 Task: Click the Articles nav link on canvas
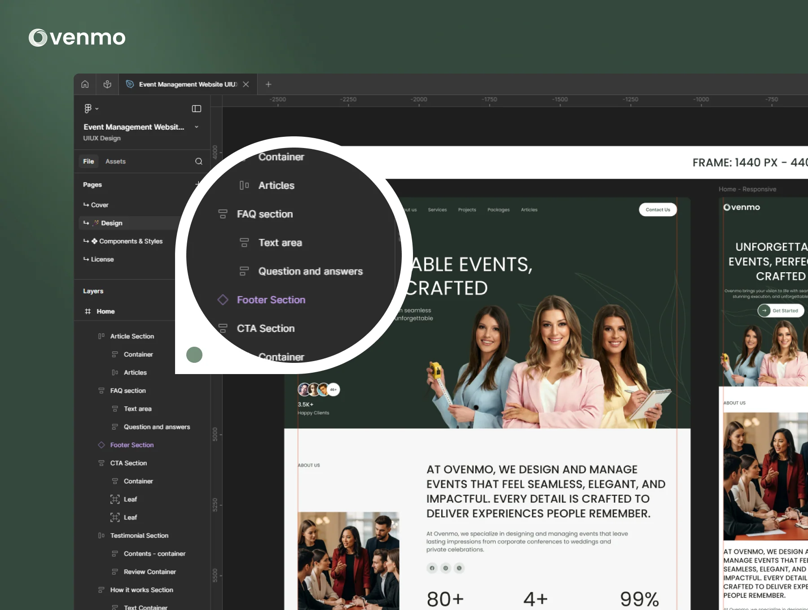point(529,209)
